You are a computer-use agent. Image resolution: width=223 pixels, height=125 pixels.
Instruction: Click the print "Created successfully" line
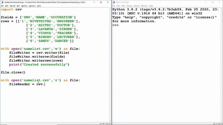pos(39,65)
